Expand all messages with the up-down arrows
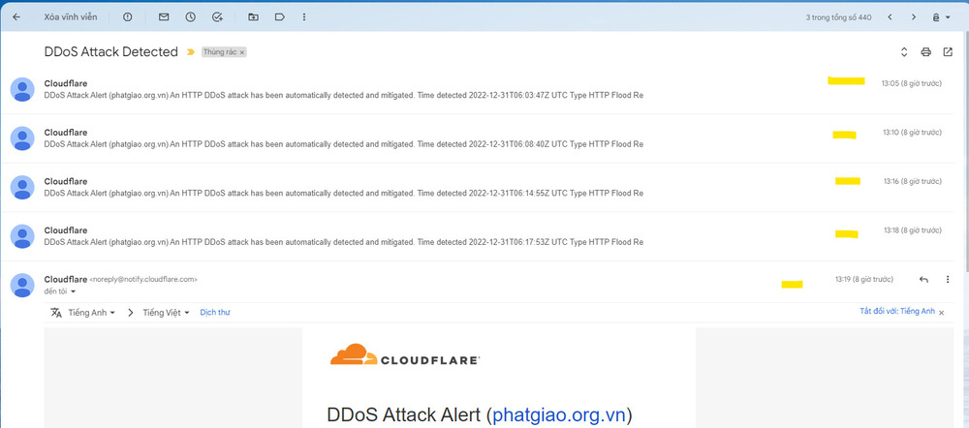This screenshot has height=428, width=969. 903,52
